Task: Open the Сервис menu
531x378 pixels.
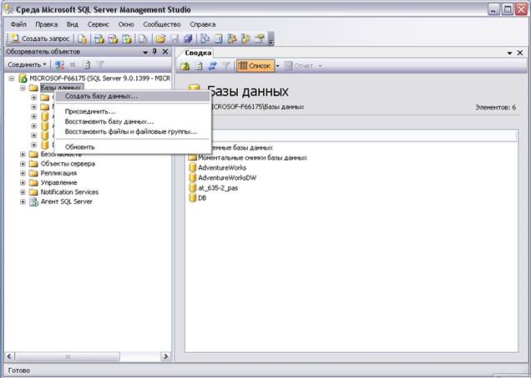Action: coord(98,24)
